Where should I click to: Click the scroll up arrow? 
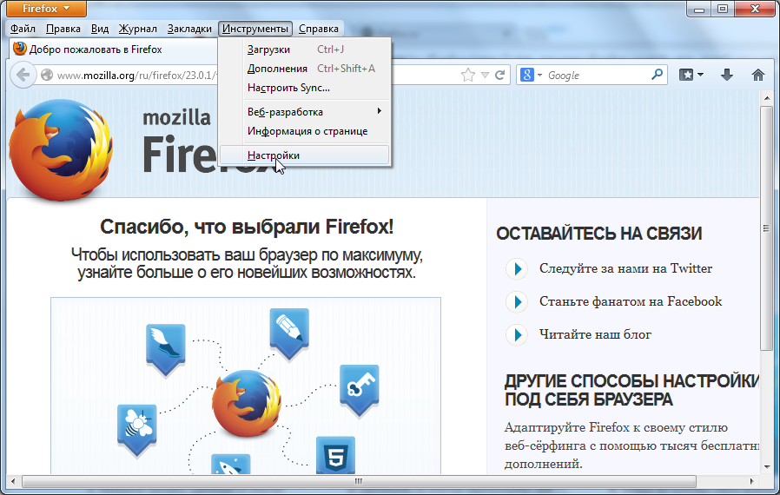[767, 98]
